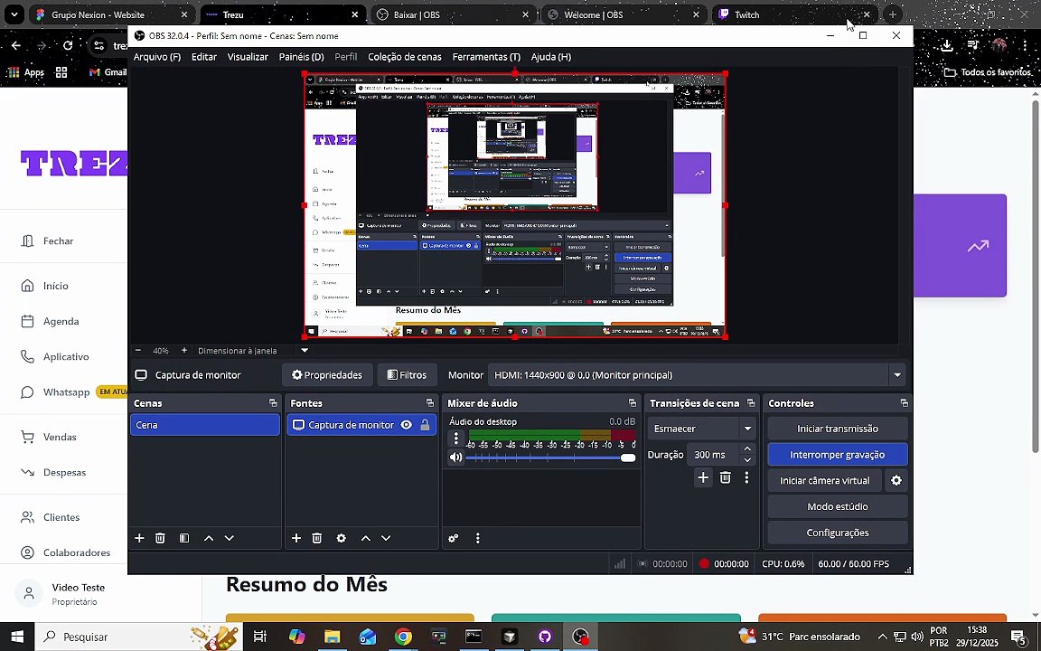The image size is (1041, 651).
Task: Stop recording with Interromper gravação
Action: [837, 455]
